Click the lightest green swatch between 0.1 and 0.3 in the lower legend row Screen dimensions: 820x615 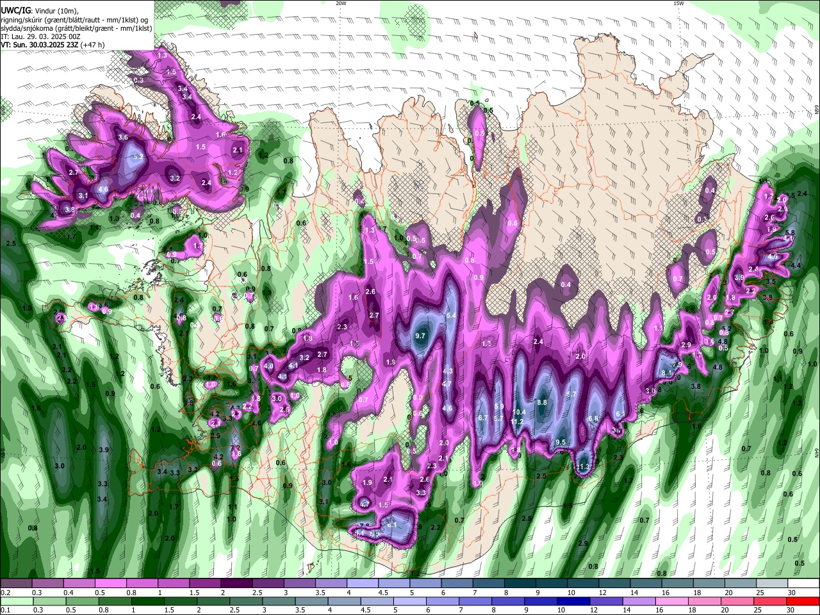[x=17, y=602]
